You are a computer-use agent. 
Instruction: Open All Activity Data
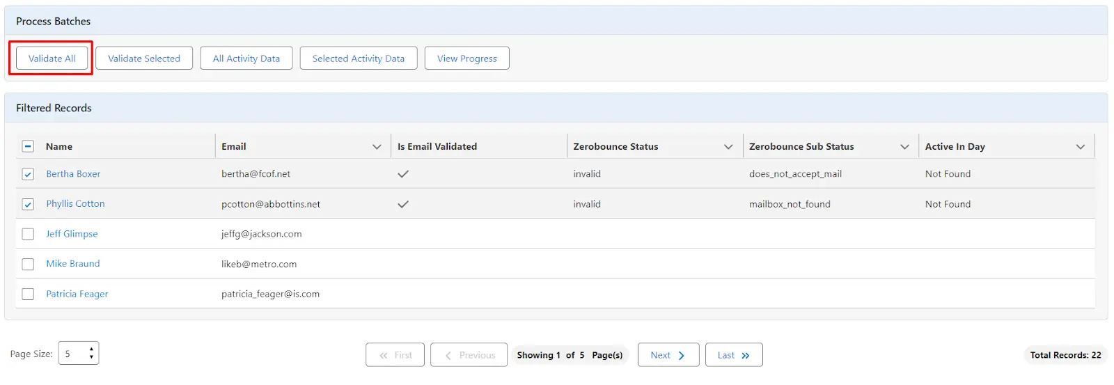pyautogui.click(x=246, y=58)
